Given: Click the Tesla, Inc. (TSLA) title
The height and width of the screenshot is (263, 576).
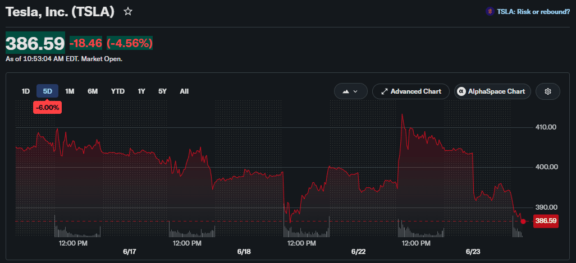Looking at the screenshot, I should [x=61, y=12].
